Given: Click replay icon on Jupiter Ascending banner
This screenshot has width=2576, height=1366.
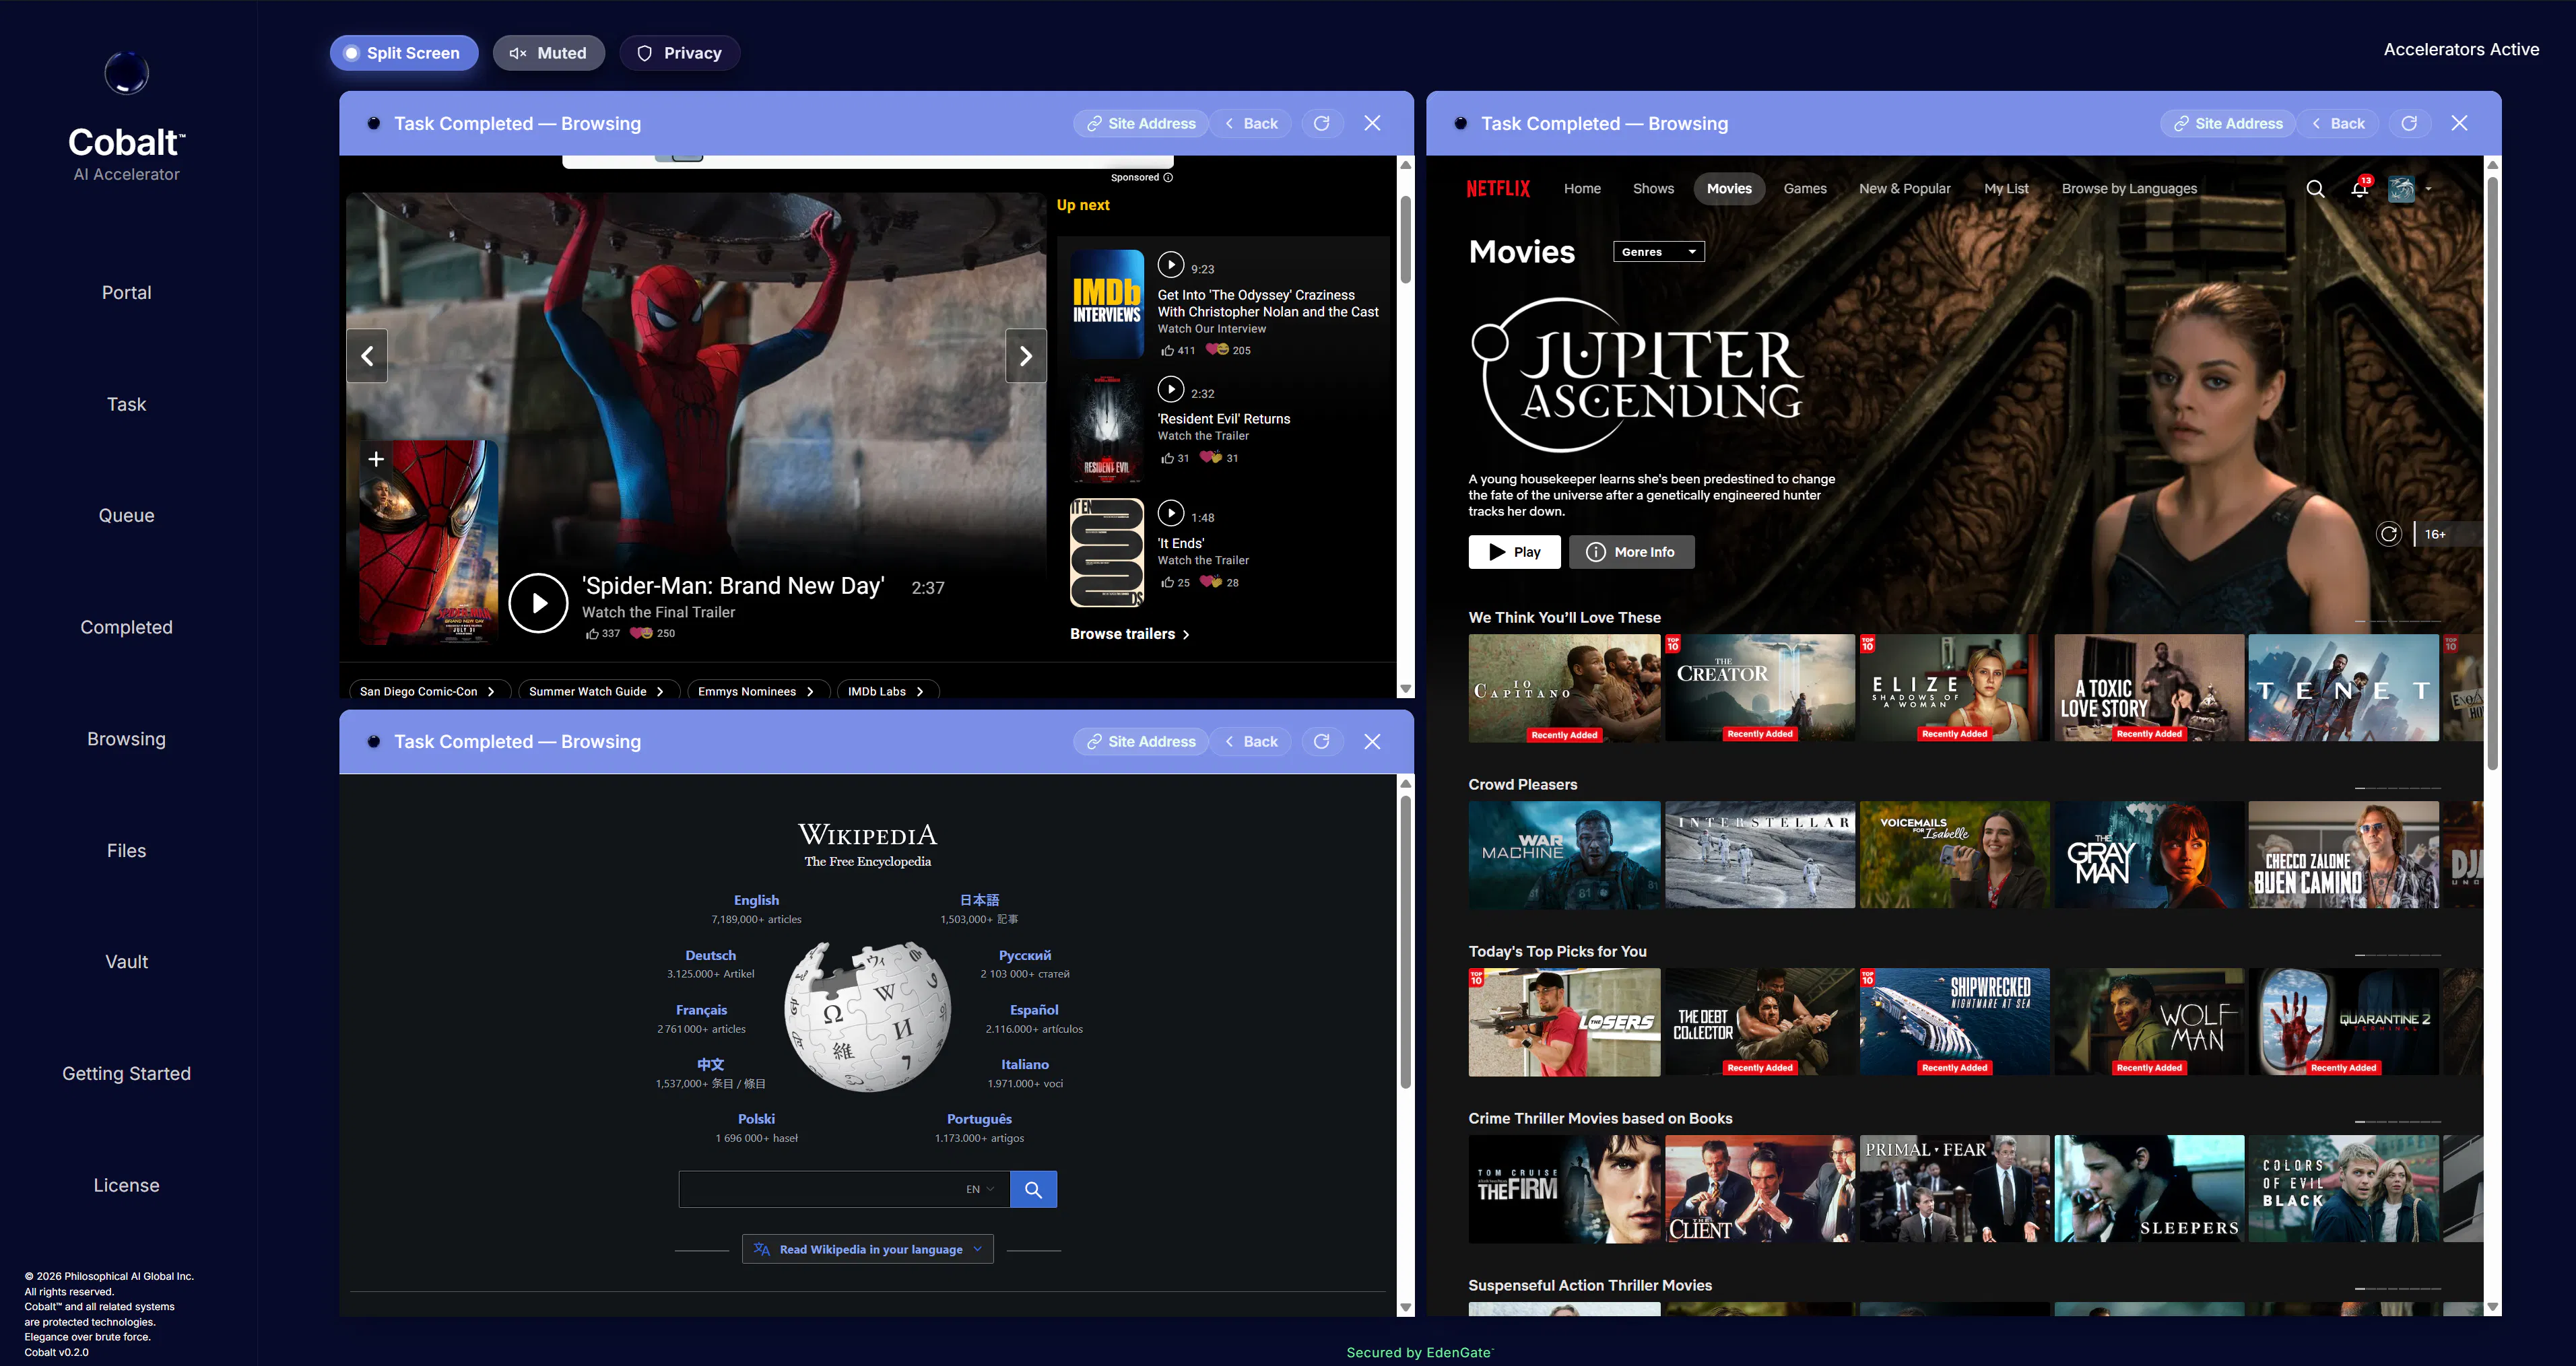Looking at the screenshot, I should [x=2388, y=534].
